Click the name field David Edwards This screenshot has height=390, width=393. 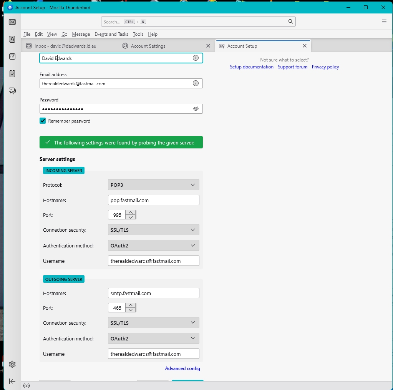(121, 58)
